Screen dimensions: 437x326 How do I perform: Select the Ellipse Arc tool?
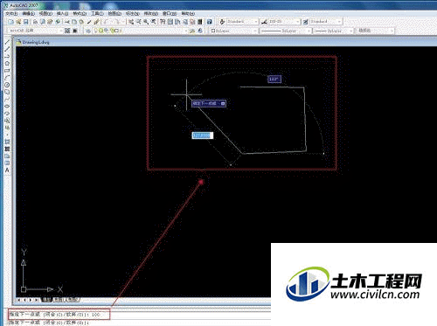[x=7, y=114]
